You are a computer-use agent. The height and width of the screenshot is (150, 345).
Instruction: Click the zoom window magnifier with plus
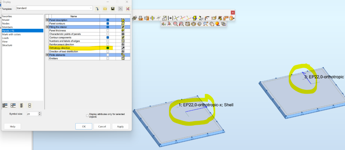(x=206, y=24)
